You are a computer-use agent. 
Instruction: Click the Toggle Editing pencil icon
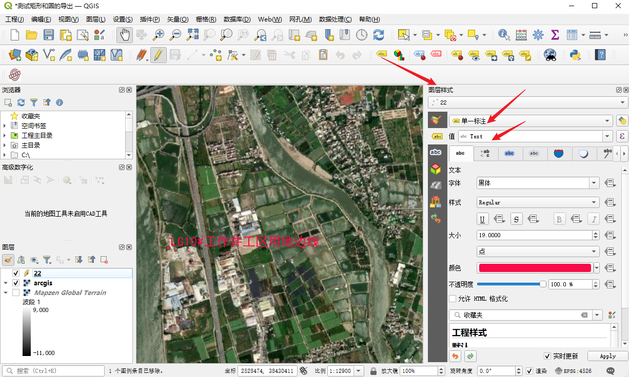coord(159,55)
